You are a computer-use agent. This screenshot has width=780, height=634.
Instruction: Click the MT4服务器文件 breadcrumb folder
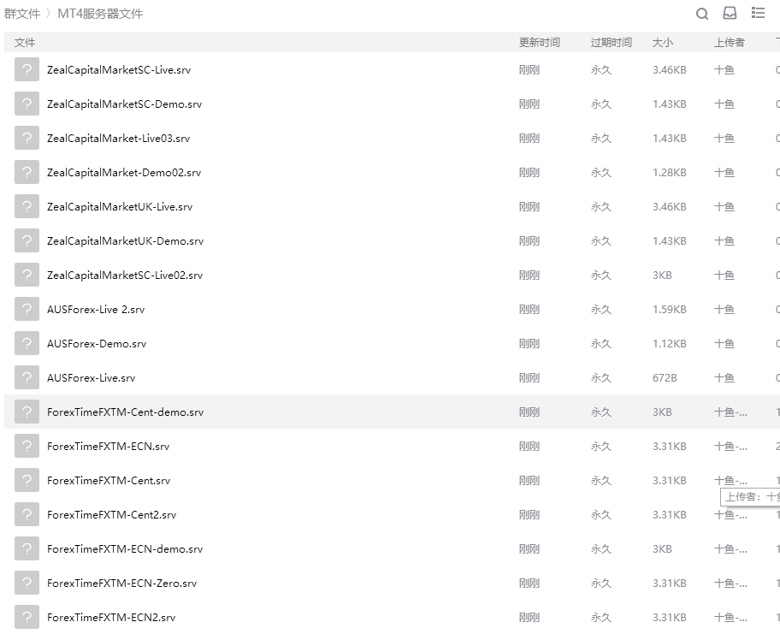tap(100, 14)
